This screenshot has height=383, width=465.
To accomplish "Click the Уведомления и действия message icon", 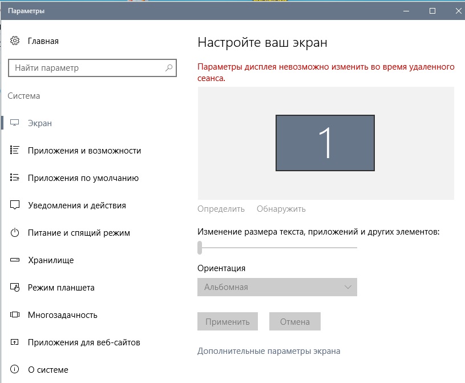I will [15, 205].
